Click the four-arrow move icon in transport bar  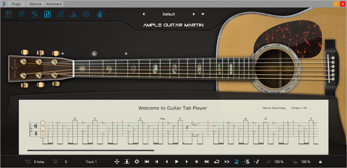(x=117, y=162)
